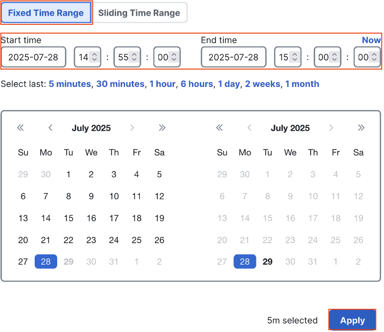Adjust the start time minutes stepper
384x332 pixels.
coord(134,57)
